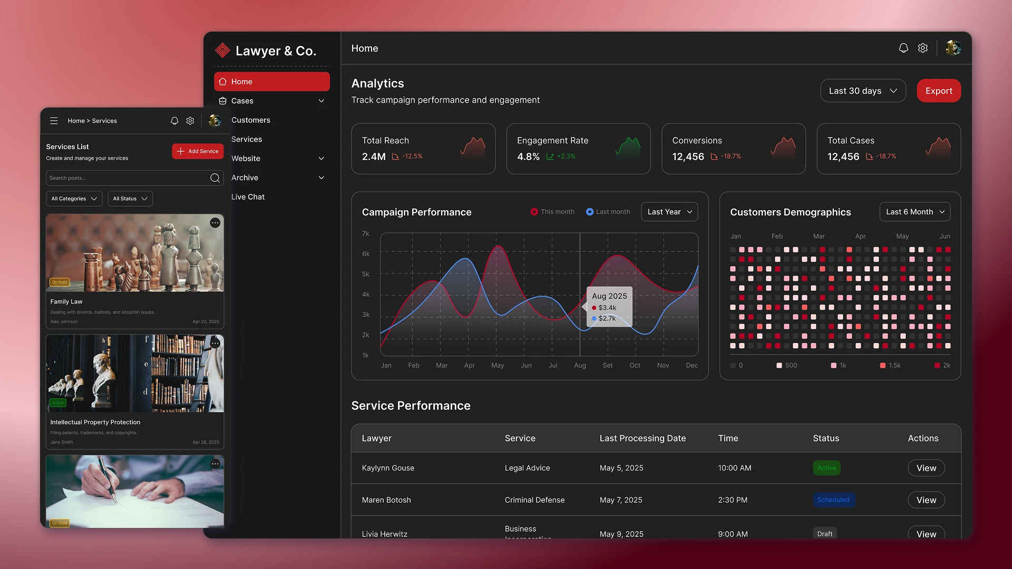
Task: Click search magnifier icon in posts field
Action: point(215,178)
